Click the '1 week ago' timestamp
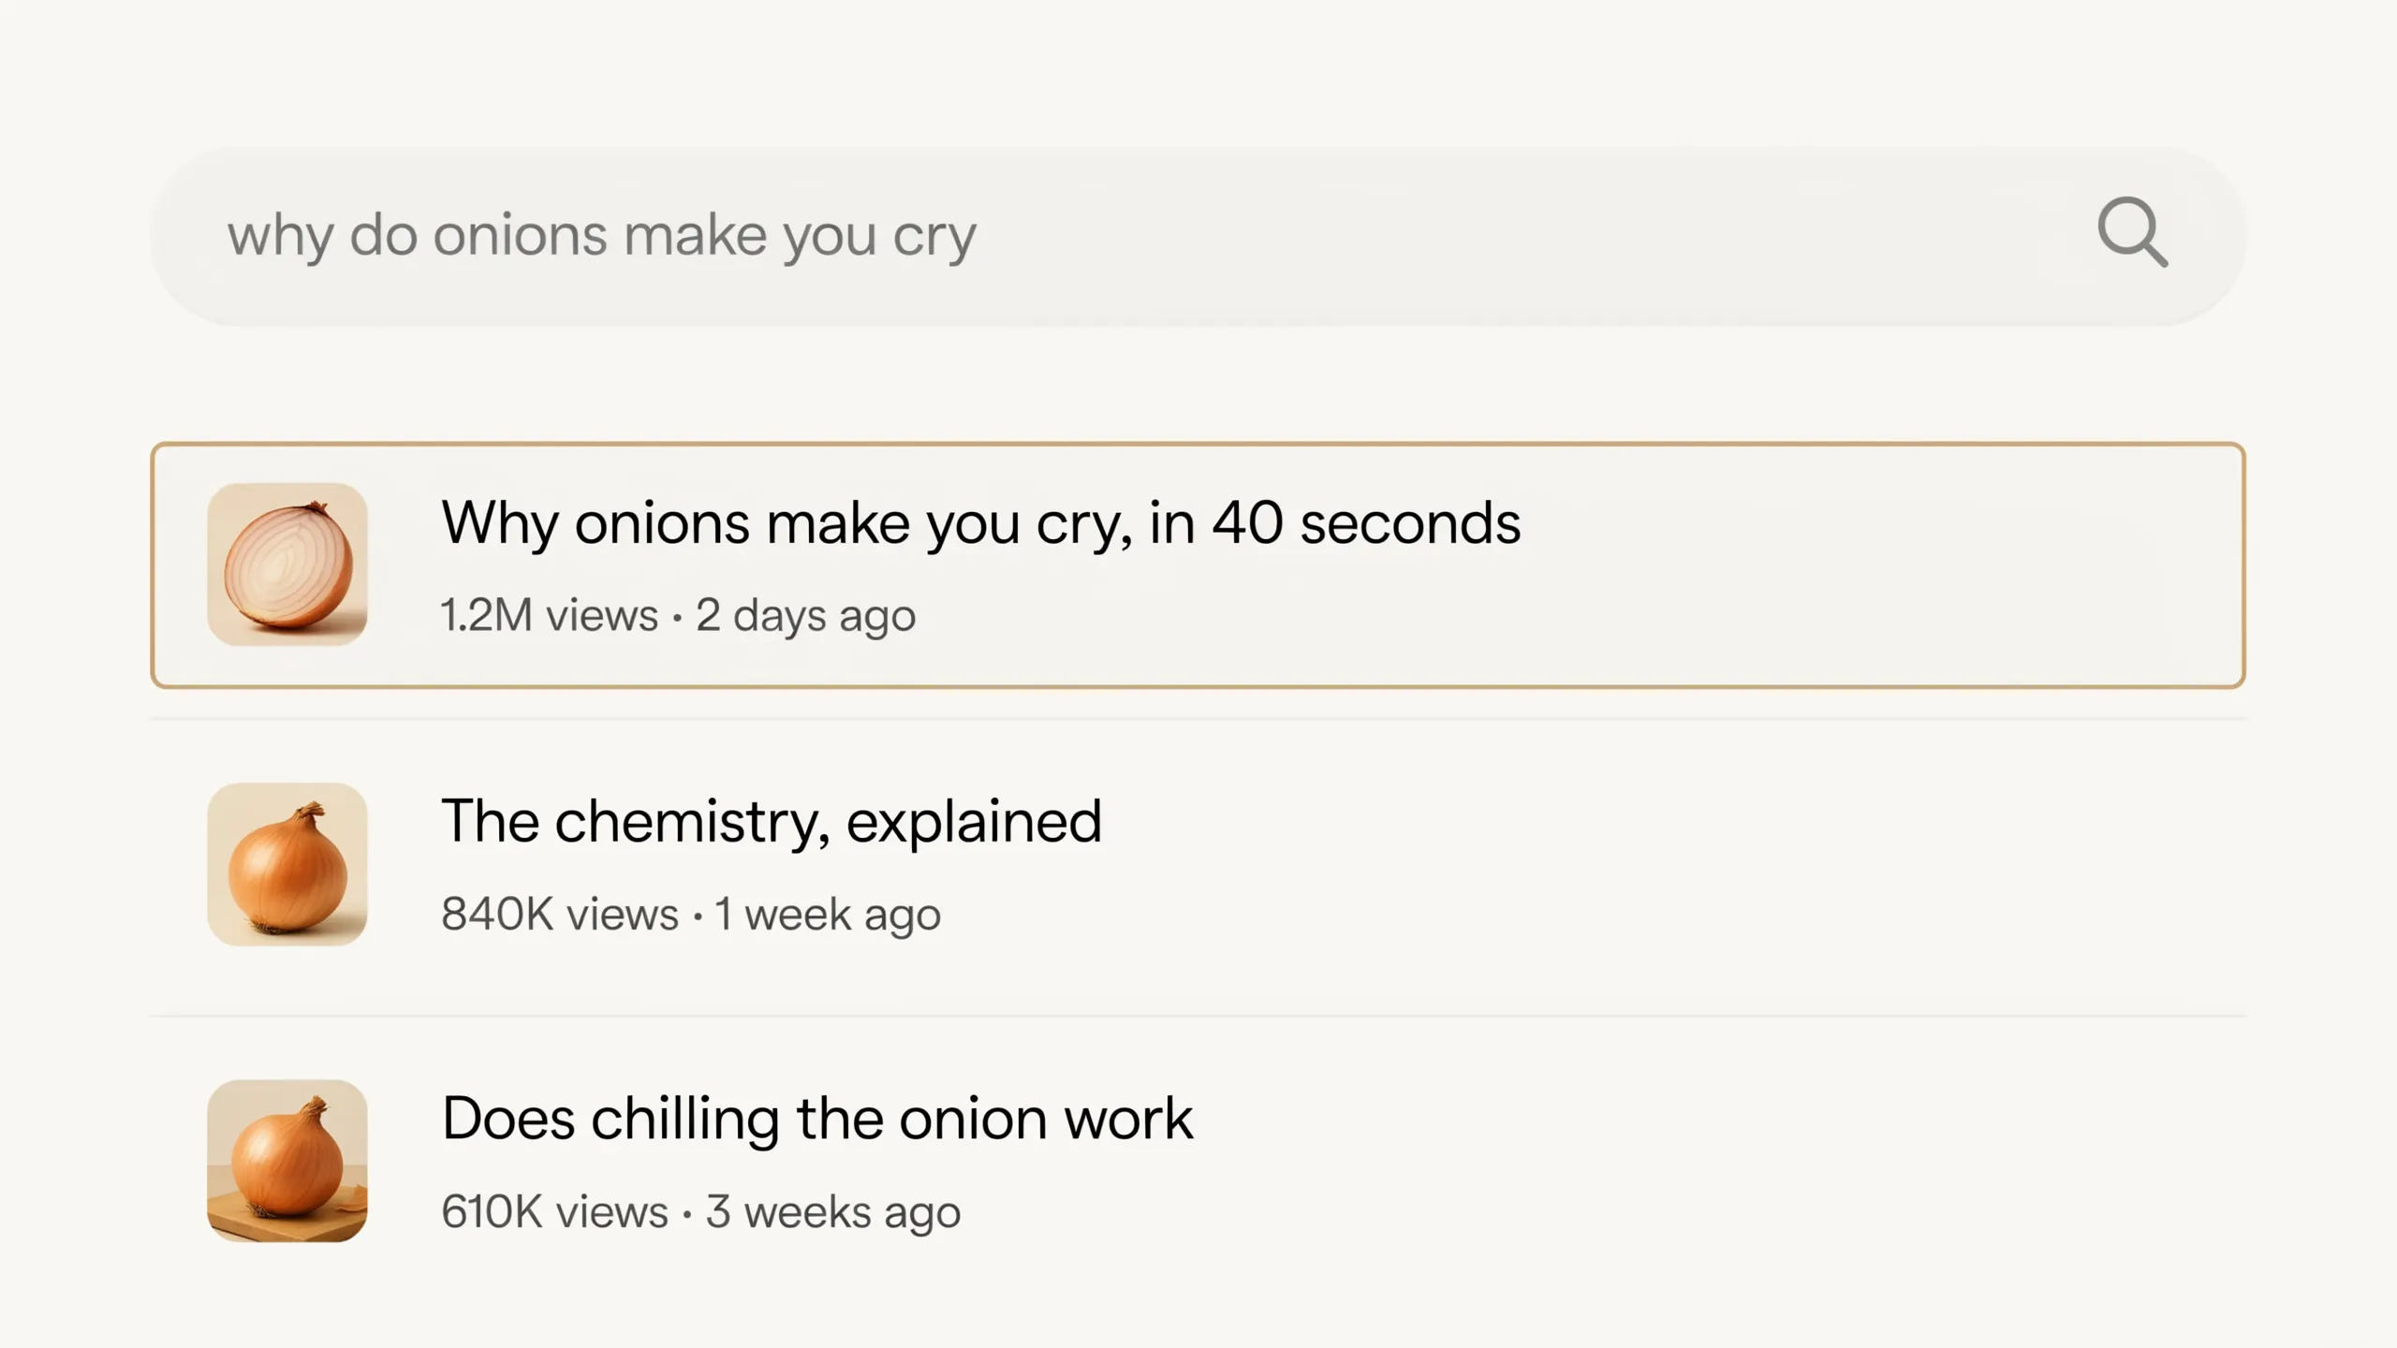This screenshot has height=1348, width=2397. [x=828, y=916]
